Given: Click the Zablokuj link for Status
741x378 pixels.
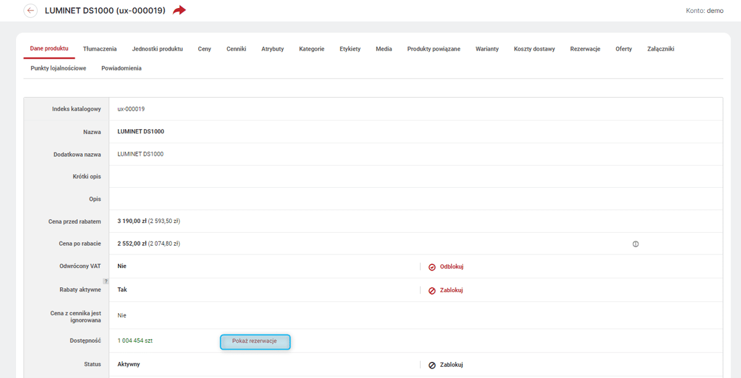Looking at the screenshot, I should click(x=451, y=365).
